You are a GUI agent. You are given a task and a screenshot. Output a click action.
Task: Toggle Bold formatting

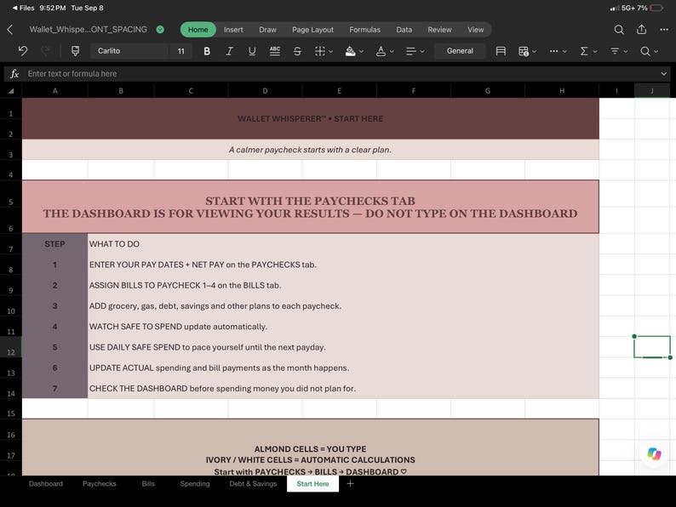(x=207, y=51)
